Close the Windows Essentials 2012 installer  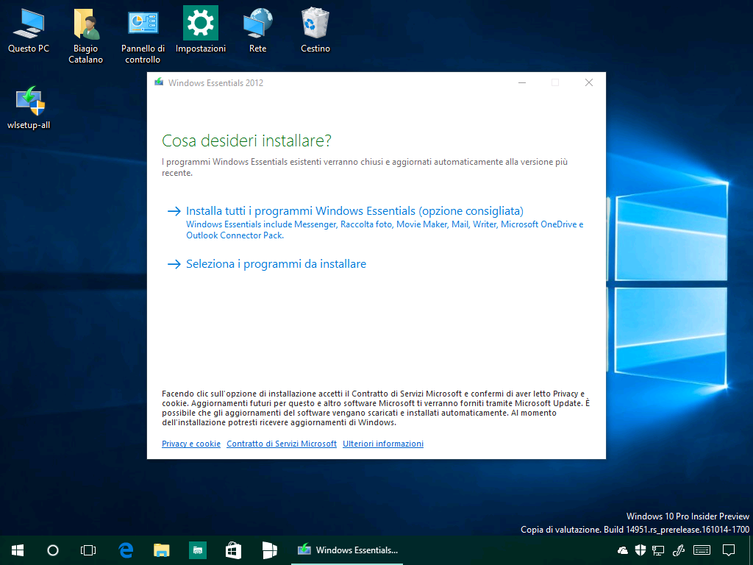point(589,82)
